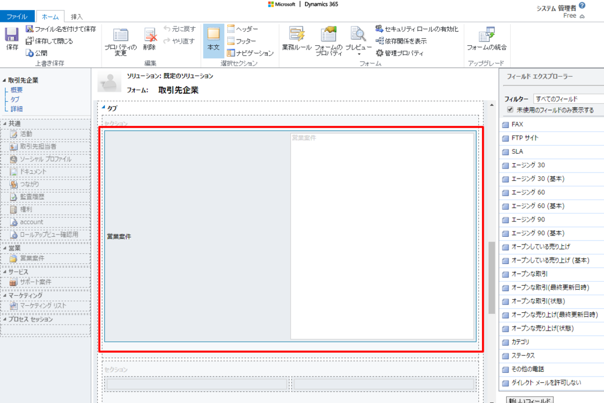Open Business Rules (業務ルール)
The height and width of the screenshot is (403, 604).
pyautogui.click(x=297, y=38)
